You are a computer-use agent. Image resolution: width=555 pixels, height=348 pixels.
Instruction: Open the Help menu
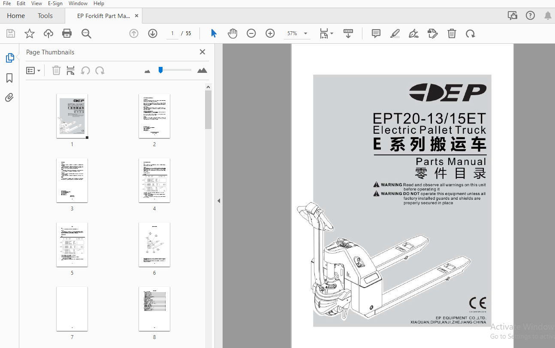pos(99,3)
